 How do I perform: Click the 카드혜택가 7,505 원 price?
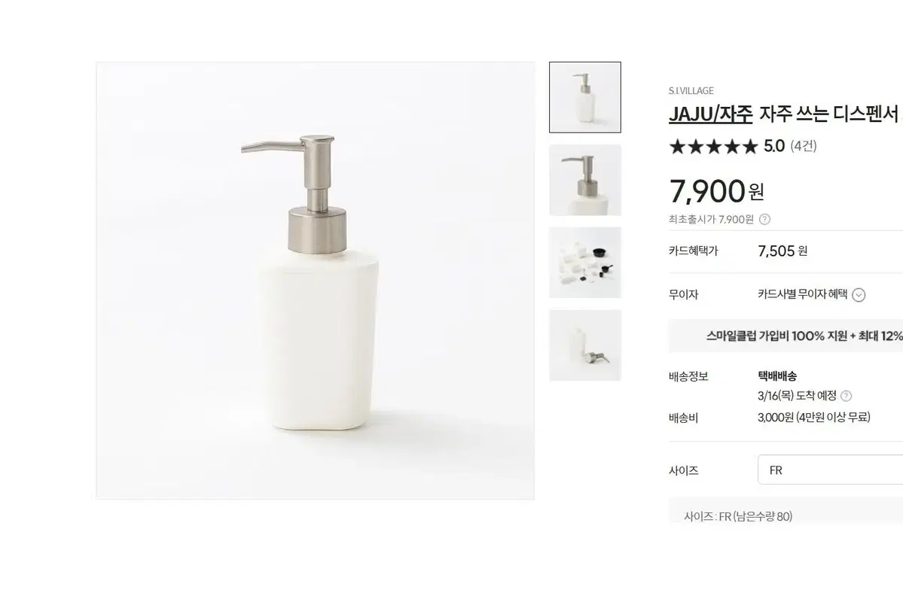click(782, 251)
